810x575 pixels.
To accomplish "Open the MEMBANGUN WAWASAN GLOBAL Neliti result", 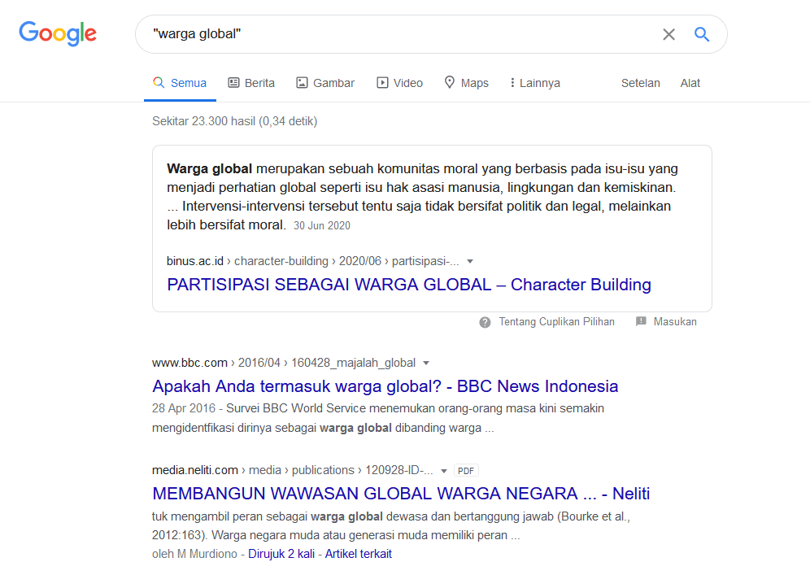I will (x=401, y=494).
